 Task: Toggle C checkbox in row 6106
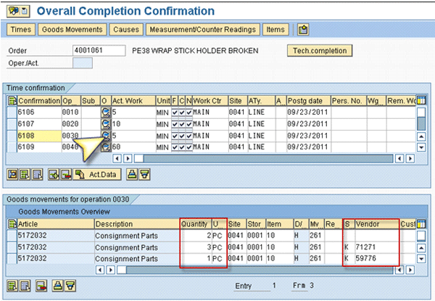[x=182, y=112]
